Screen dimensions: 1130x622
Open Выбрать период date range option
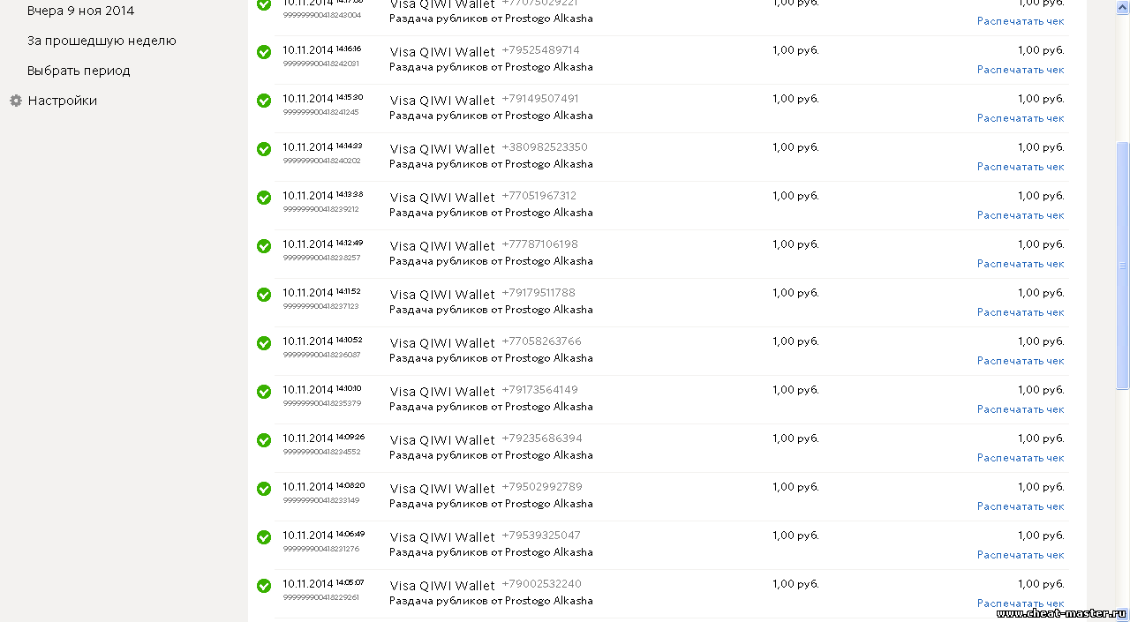pos(79,71)
